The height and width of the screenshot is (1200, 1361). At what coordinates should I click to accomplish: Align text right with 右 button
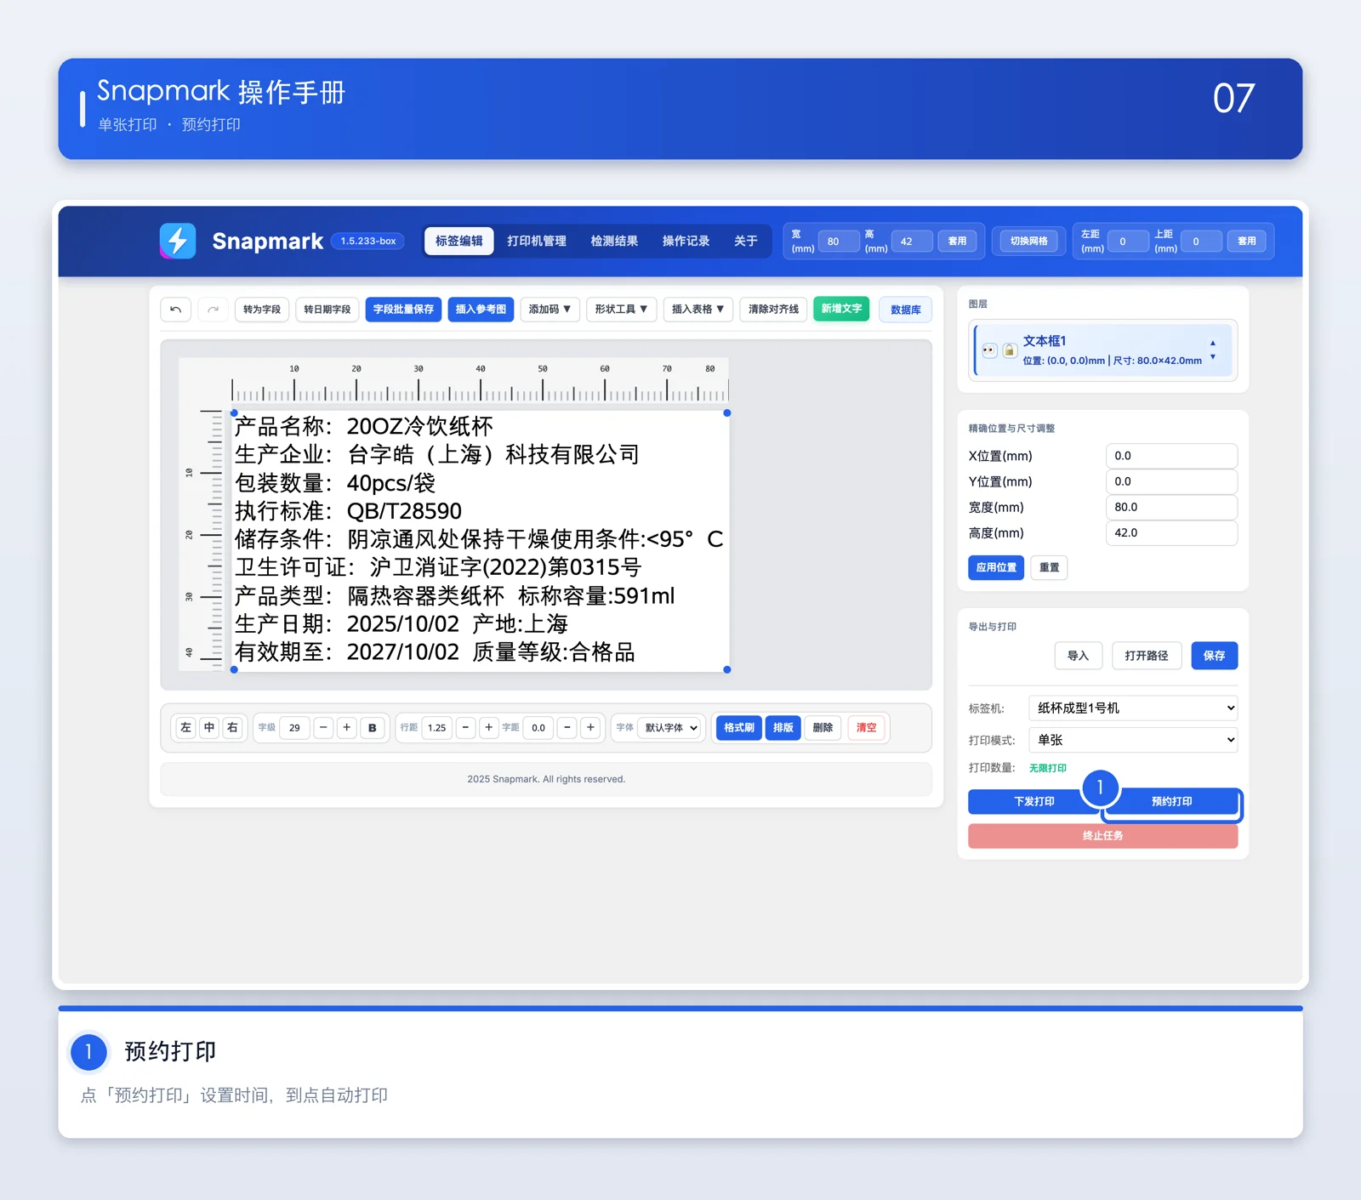pos(233,728)
